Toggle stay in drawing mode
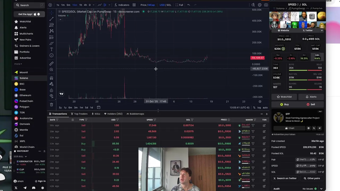The height and width of the screenshot is (191, 340). [x=52, y=84]
